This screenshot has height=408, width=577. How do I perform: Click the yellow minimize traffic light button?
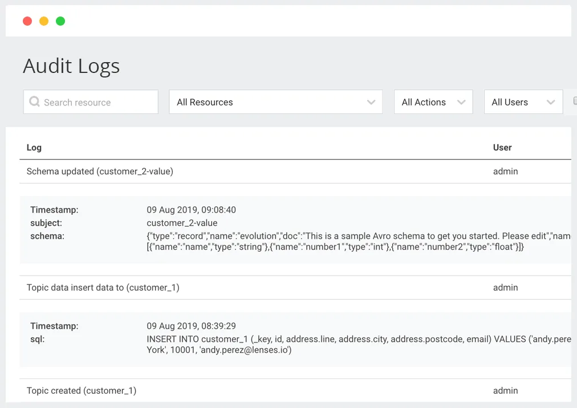pyautogui.click(x=43, y=21)
